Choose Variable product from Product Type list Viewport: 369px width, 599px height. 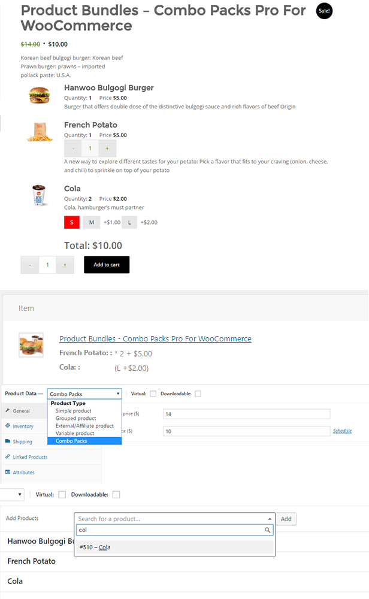pyautogui.click(x=75, y=433)
